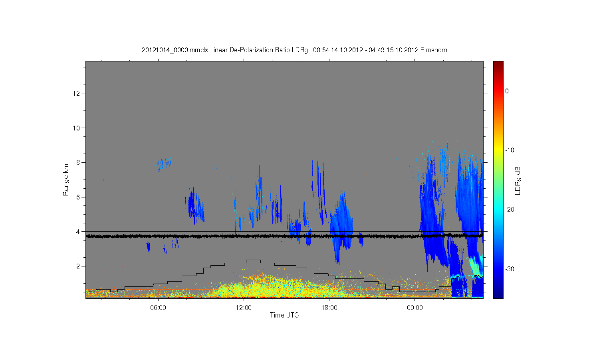Click the colorbar -20 dB label
The width and height of the screenshot is (599, 359).
tap(509, 210)
